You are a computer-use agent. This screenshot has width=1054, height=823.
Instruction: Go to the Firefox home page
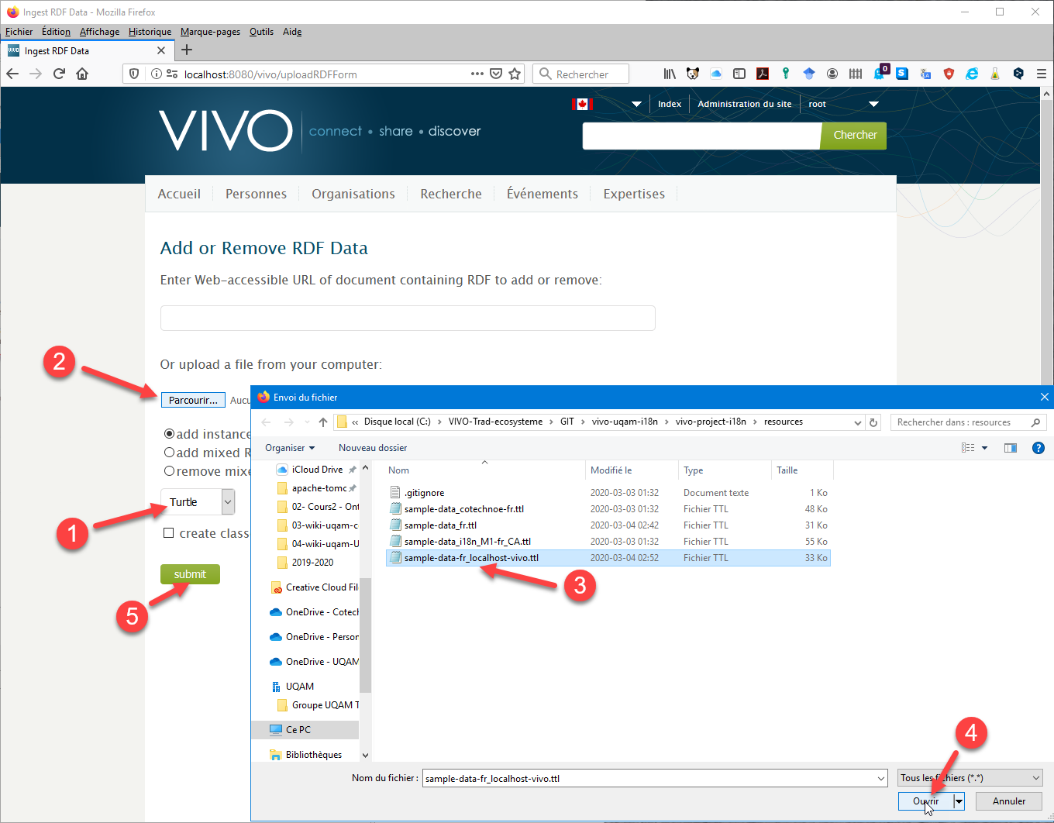pos(82,74)
